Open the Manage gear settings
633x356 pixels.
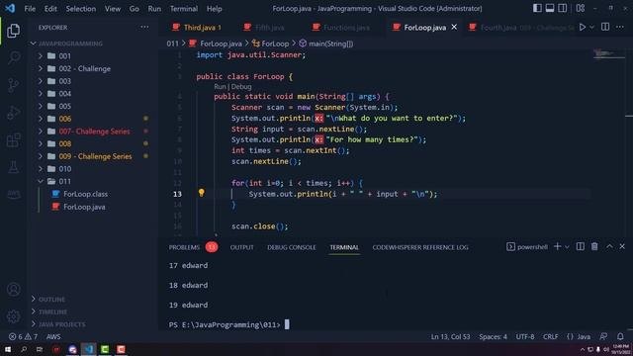[13, 316]
